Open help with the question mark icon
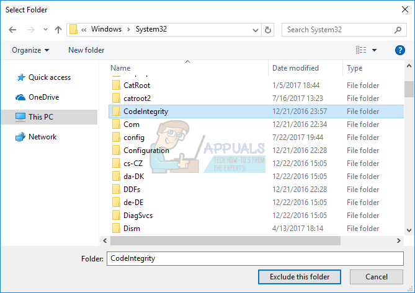The image size is (415, 293). [400, 50]
